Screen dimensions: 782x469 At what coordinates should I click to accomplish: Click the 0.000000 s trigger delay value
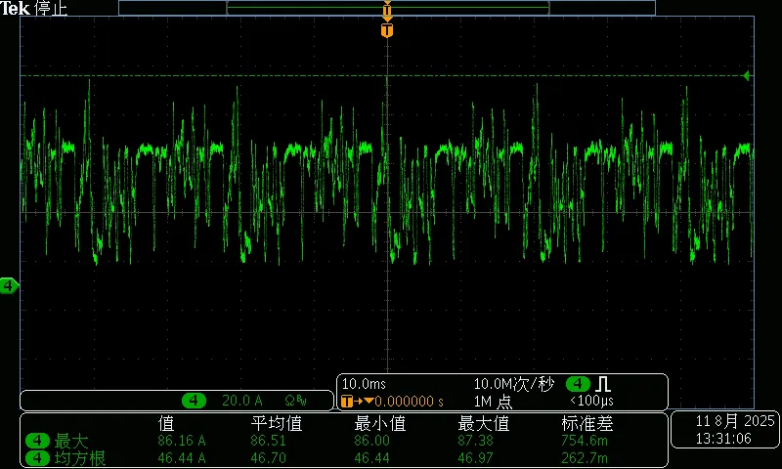pos(409,402)
